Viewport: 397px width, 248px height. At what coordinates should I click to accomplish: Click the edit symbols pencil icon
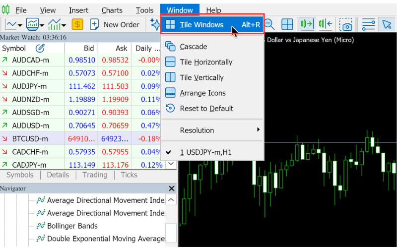pos(40,48)
